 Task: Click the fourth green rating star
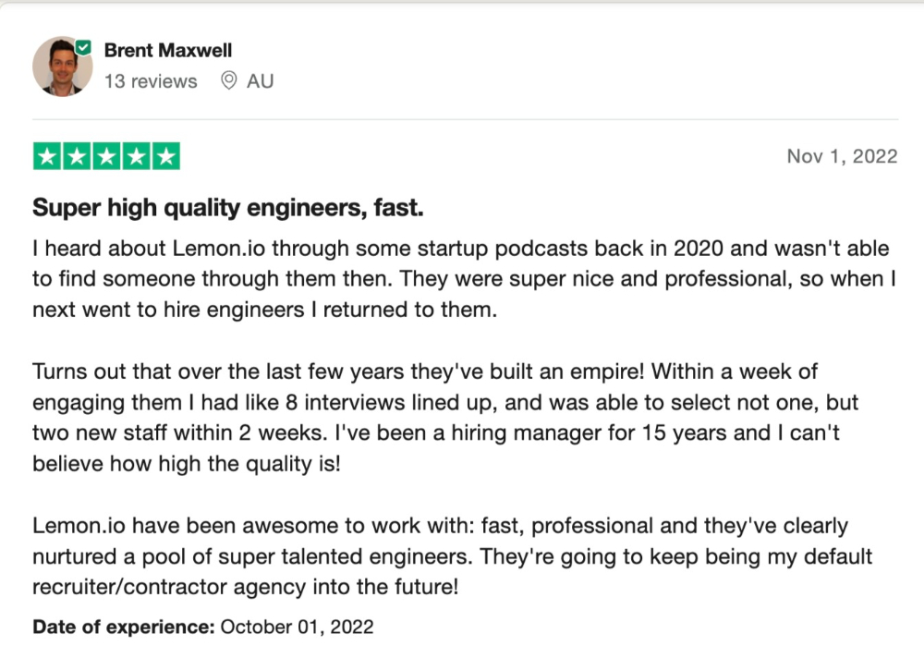coord(137,156)
